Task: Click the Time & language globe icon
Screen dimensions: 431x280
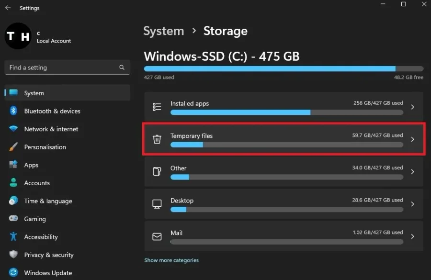Action: 13,201
